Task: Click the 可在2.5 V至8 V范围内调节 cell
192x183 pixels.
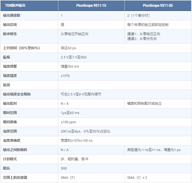Action: pos(81,94)
